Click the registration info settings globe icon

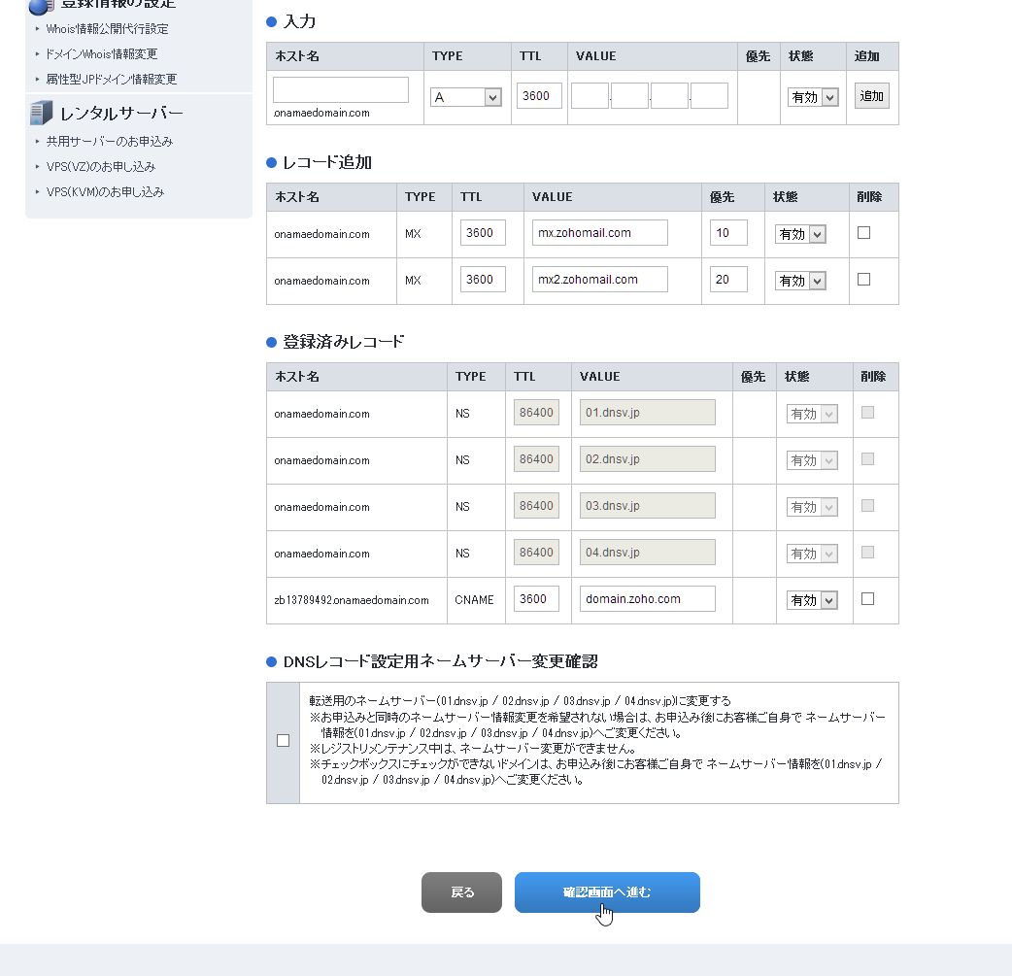point(42,6)
